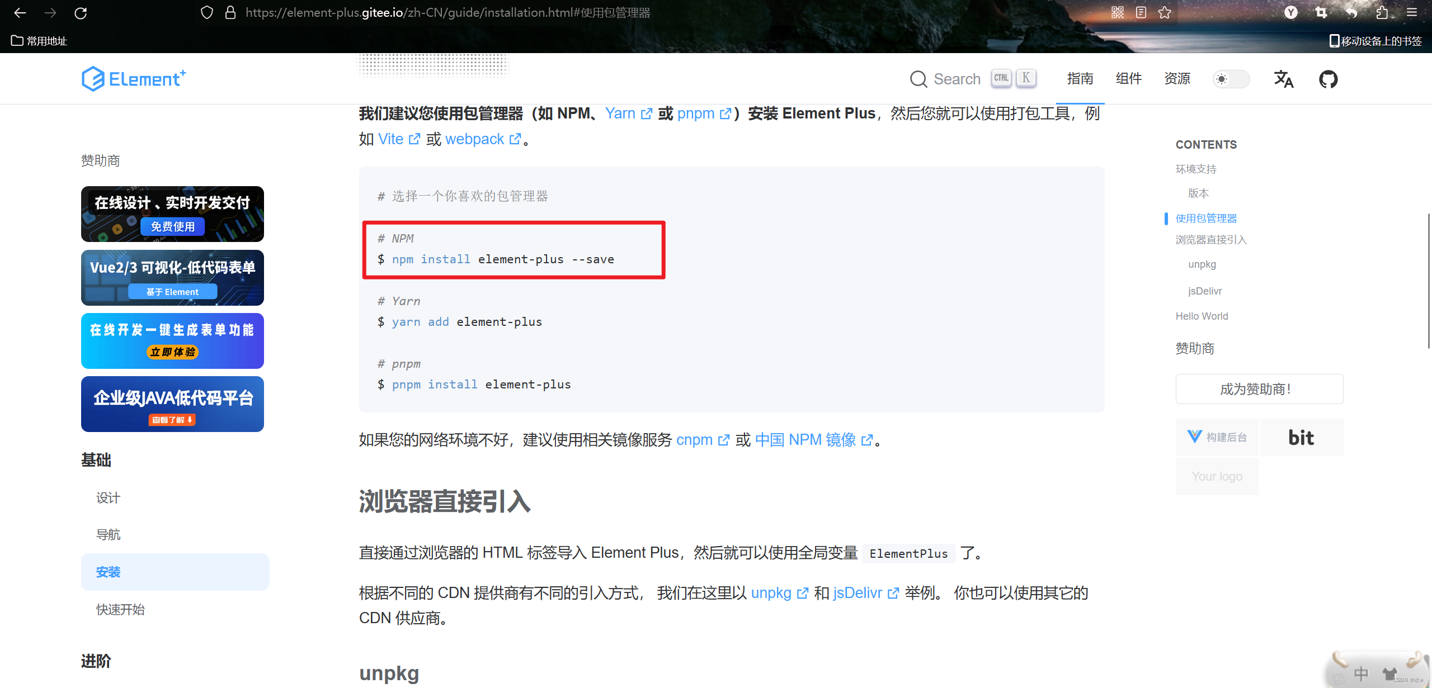Click the browser address bar URL
This screenshot has width=1432, height=688.
tap(447, 12)
